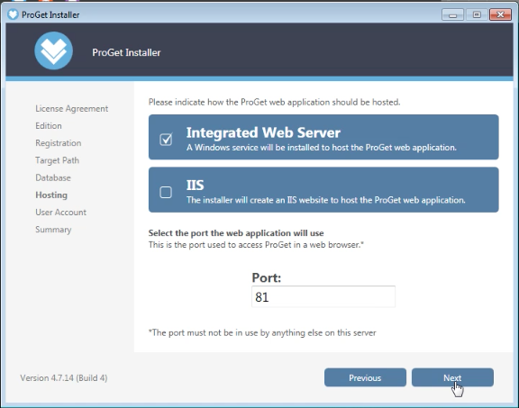
Task: Return to the Previous installer step
Action: tap(365, 377)
